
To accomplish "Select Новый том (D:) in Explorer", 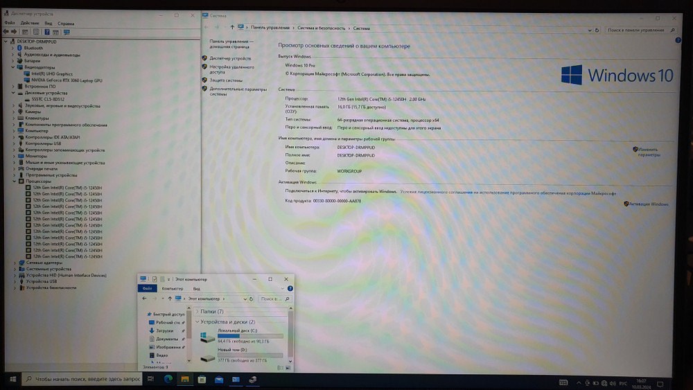I will coord(241,355).
